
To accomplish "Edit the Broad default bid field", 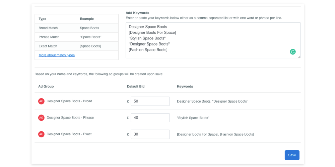I will click(x=150, y=101).
